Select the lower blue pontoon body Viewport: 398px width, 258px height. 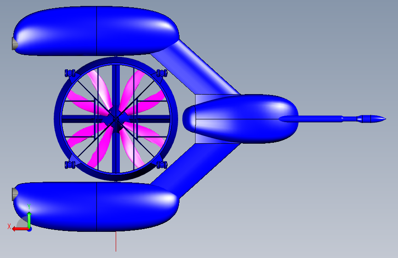click(x=96, y=207)
